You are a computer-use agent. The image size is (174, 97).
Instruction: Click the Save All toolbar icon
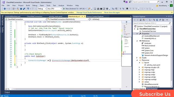pyautogui.click(x=24, y=9)
